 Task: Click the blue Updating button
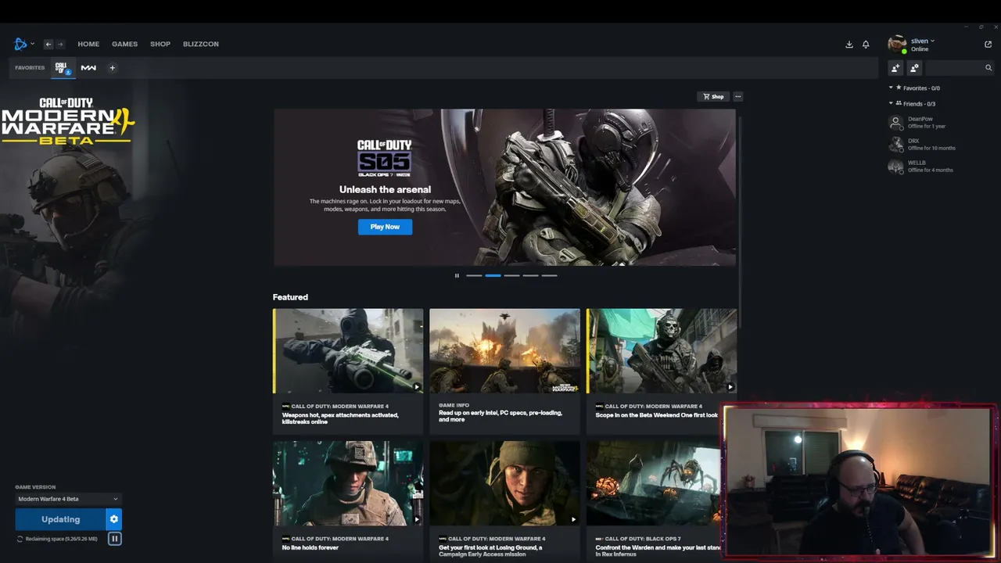[60, 519]
